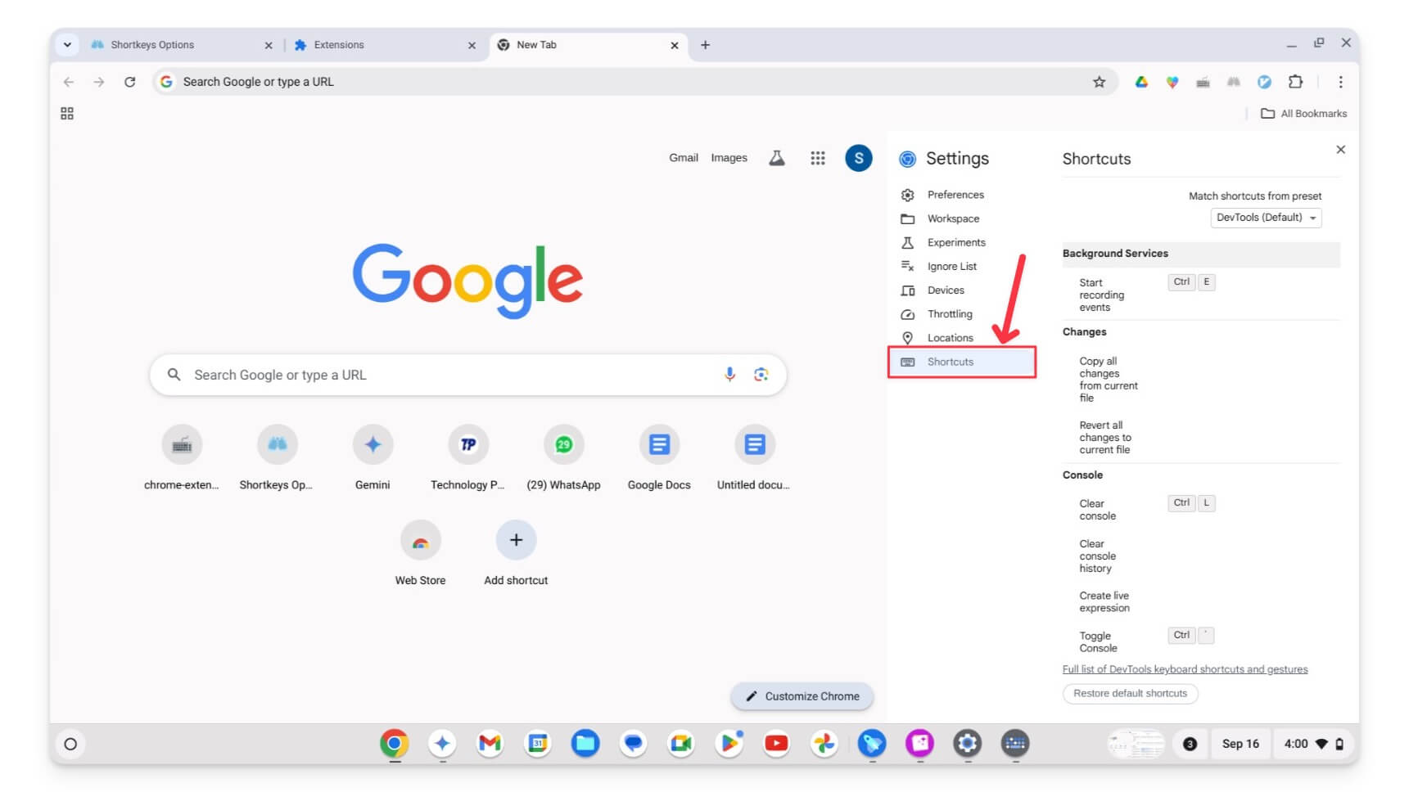1409x792 pixels.
Task: Click Customize Chrome button
Action: tap(802, 696)
